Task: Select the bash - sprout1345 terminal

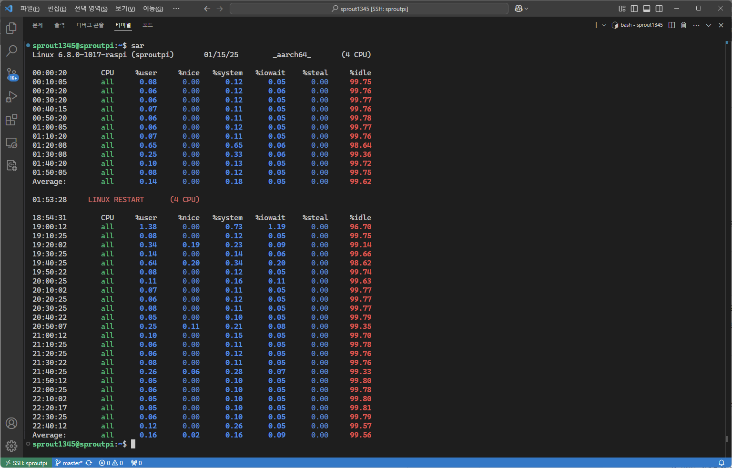Action: tap(637, 25)
